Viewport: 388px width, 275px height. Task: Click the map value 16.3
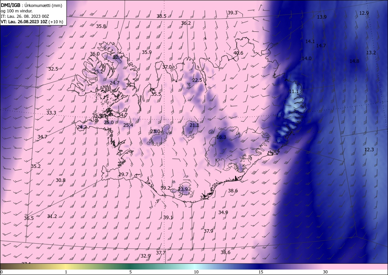[x=221, y=137]
